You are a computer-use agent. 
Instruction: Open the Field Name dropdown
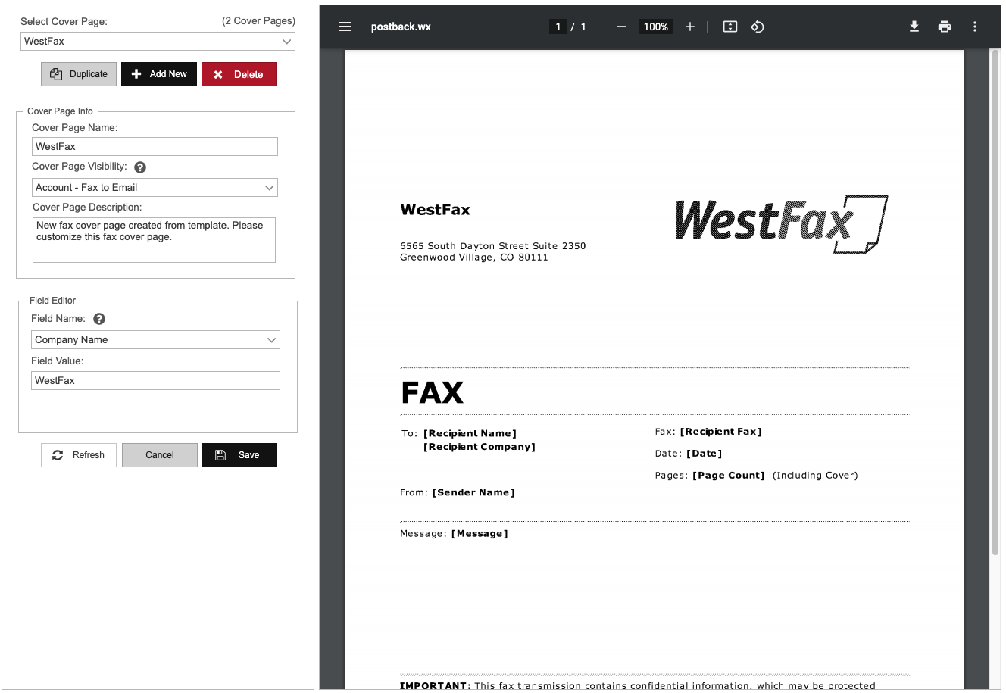point(155,340)
